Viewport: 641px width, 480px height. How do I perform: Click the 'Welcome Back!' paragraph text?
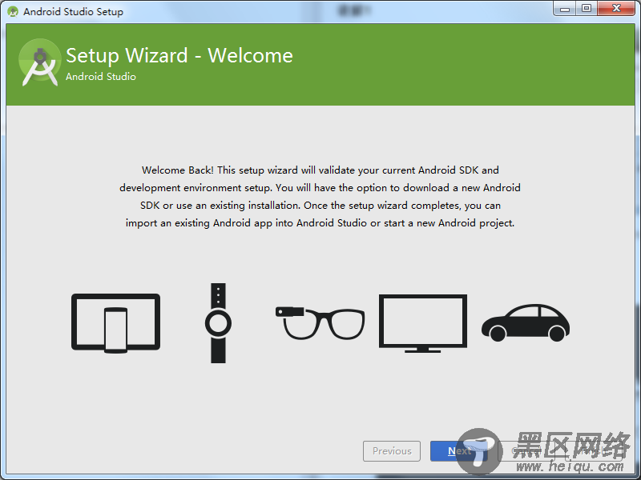point(320,196)
